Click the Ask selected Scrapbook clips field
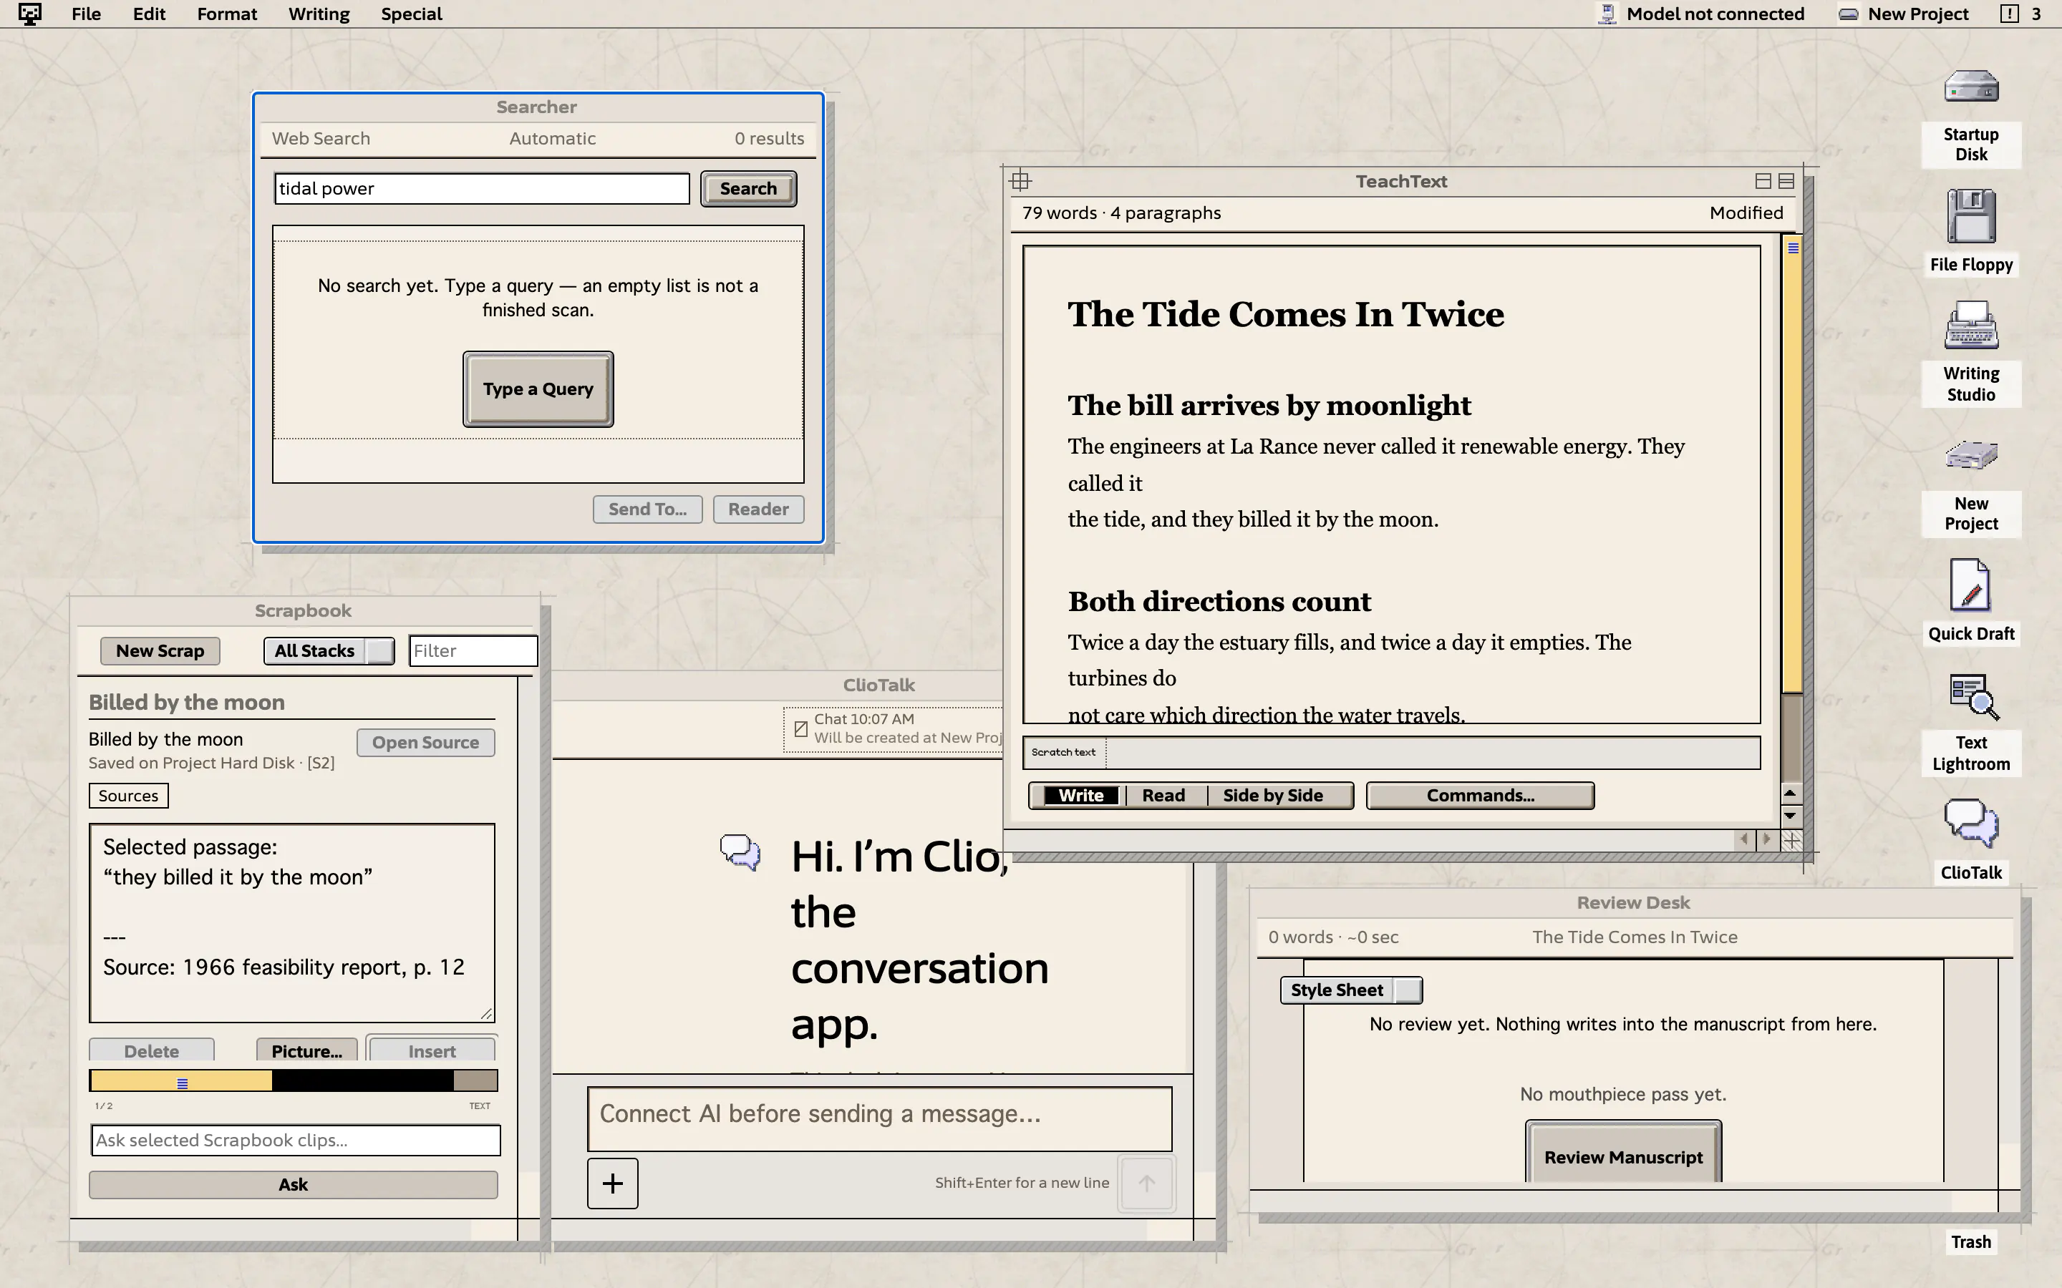 tap(295, 1140)
